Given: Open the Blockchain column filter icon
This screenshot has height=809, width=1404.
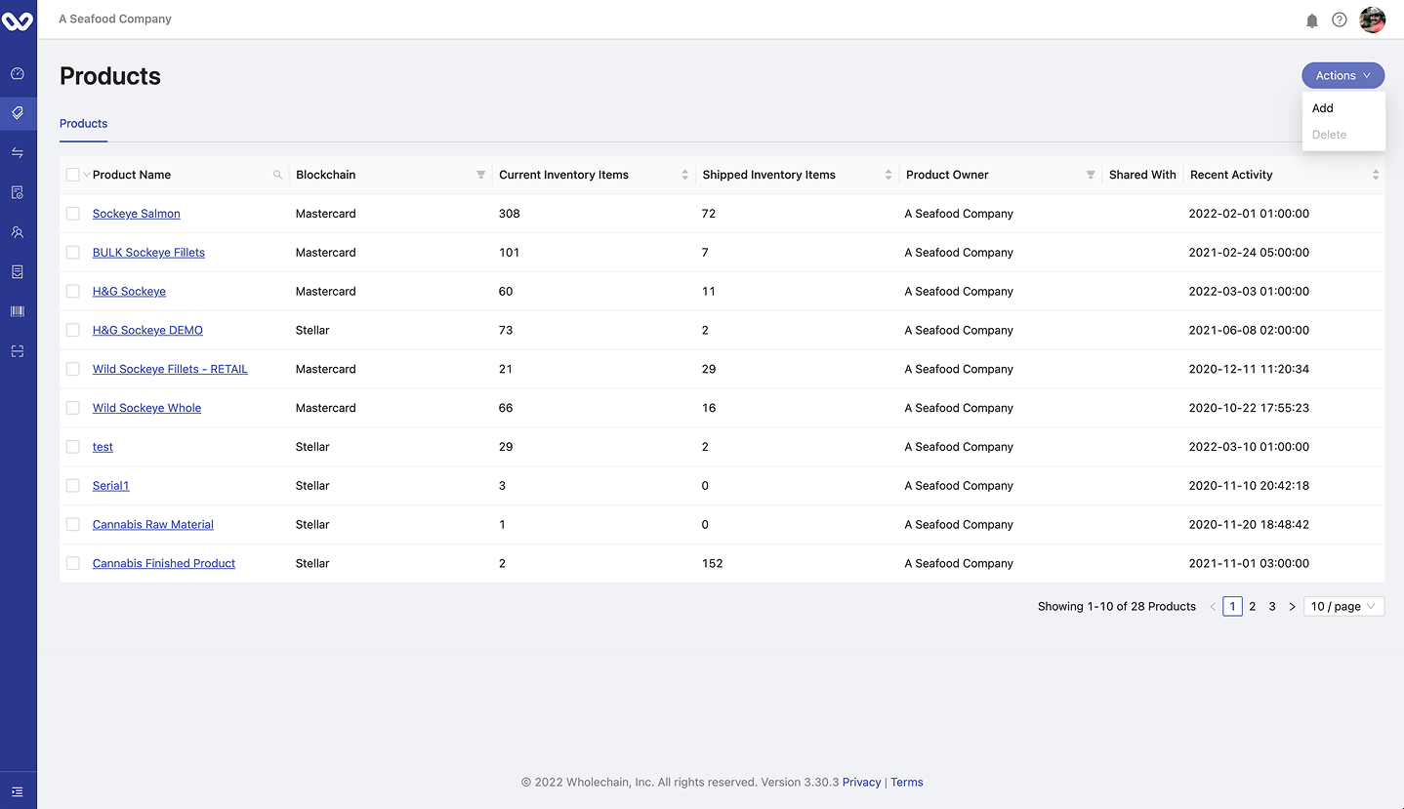Looking at the screenshot, I should click(480, 175).
